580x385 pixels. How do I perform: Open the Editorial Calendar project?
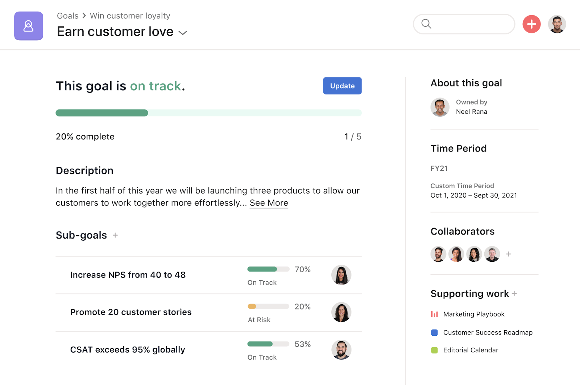pos(471,350)
